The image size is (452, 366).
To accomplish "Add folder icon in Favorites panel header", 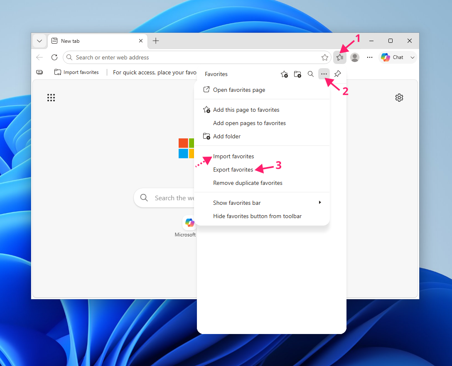I will [297, 74].
